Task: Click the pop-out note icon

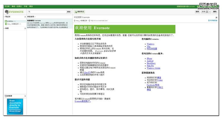Action: coord(216,17)
